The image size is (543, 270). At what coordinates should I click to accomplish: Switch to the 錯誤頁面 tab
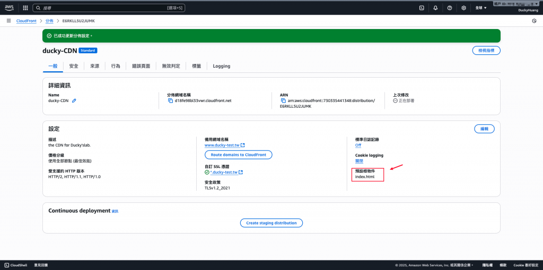(x=141, y=66)
